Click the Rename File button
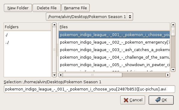The width and height of the screenshot is (179, 110). tap(76, 8)
